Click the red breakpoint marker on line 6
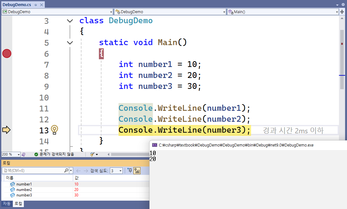Screen dimensions: 347x209 [x=7, y=54]
